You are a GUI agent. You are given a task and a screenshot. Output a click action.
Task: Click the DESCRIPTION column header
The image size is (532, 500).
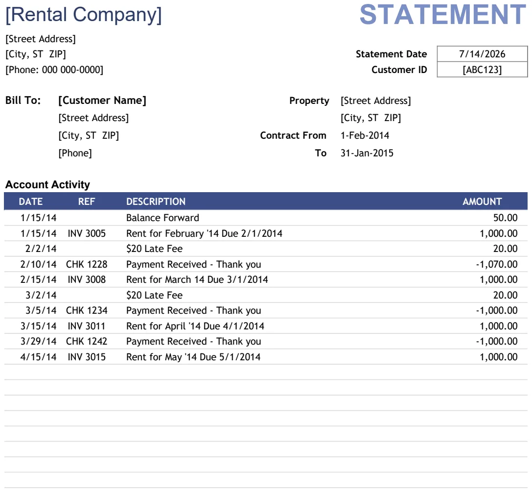click(156, 201)
